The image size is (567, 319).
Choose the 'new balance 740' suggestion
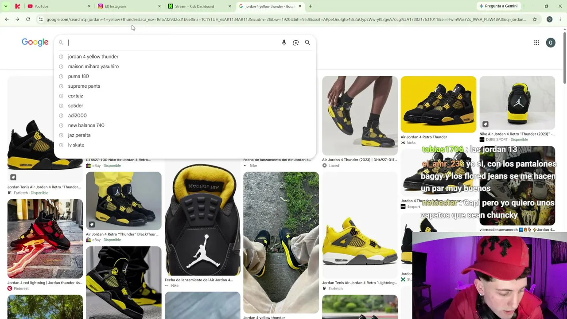click(185, 125)
